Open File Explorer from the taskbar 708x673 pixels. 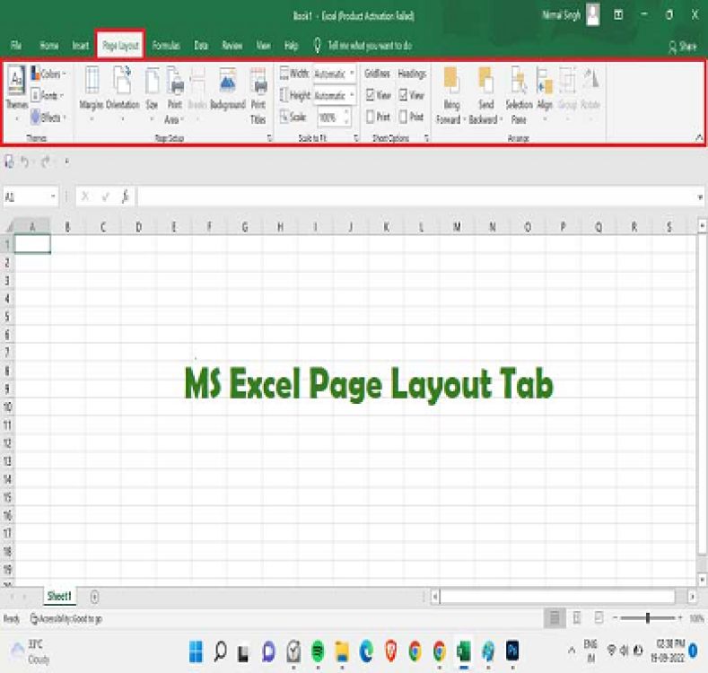[342, 651]
